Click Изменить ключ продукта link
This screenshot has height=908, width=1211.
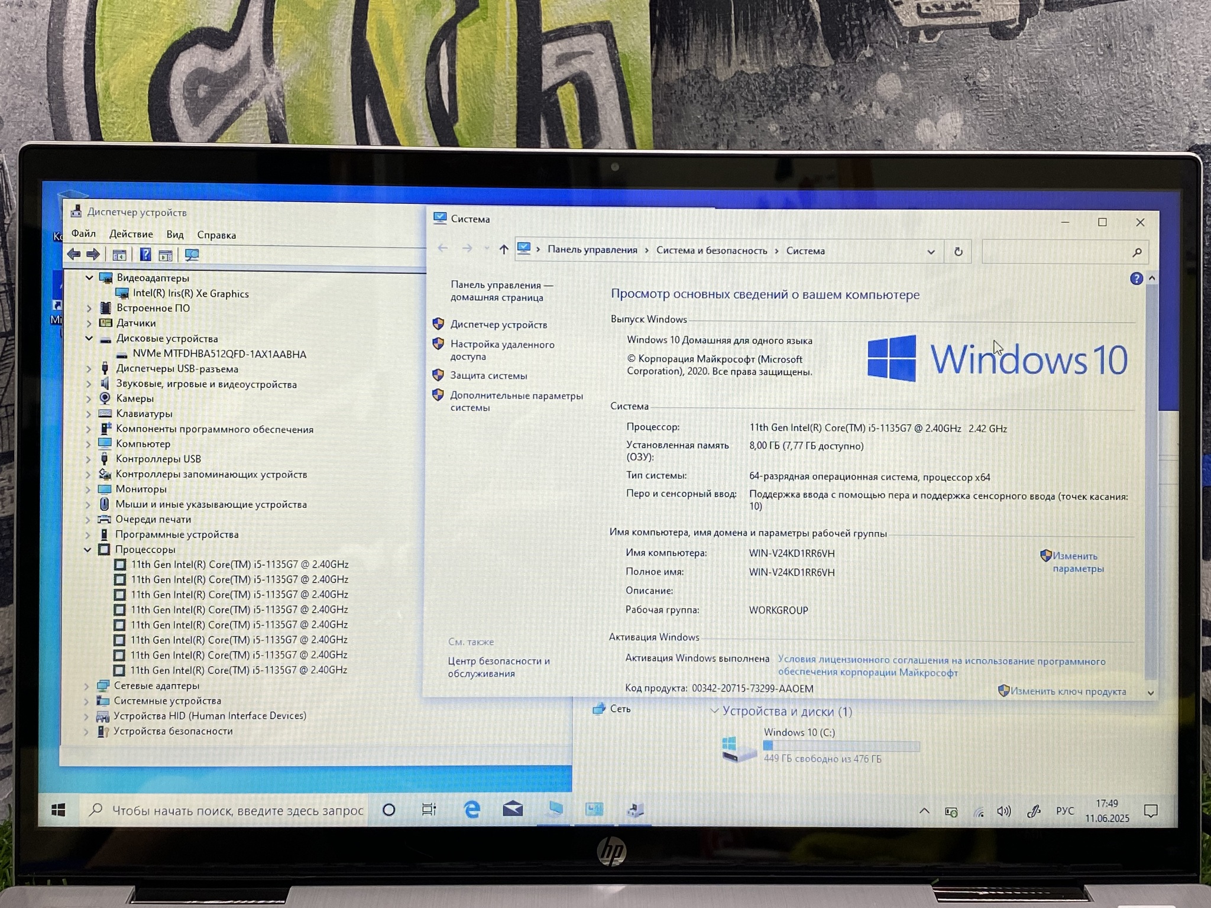point(1067,691)
